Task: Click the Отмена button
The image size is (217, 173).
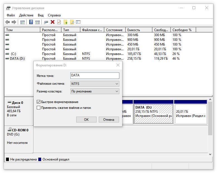Action: (109, 119)
